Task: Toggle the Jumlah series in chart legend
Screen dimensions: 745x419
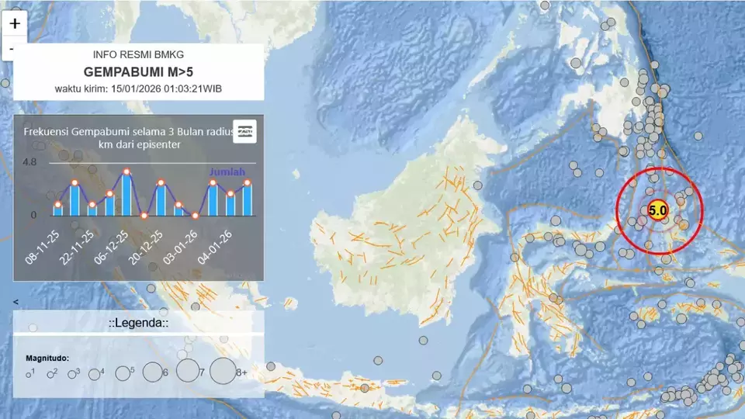Action: (227, 172)
